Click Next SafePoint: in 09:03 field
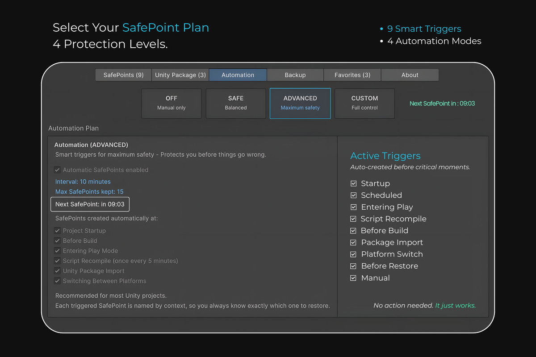 click(x=90, y=204)
